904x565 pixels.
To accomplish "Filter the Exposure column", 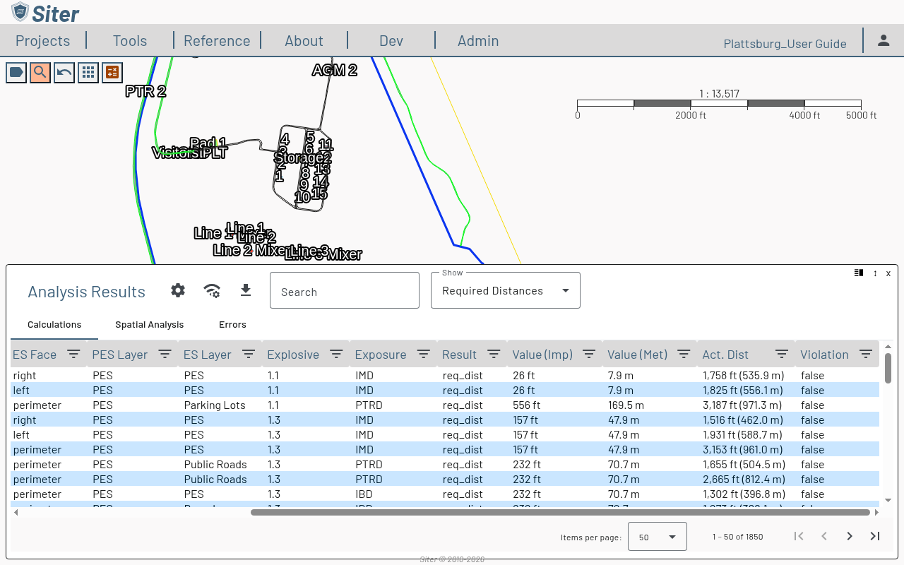I will 423,354.
